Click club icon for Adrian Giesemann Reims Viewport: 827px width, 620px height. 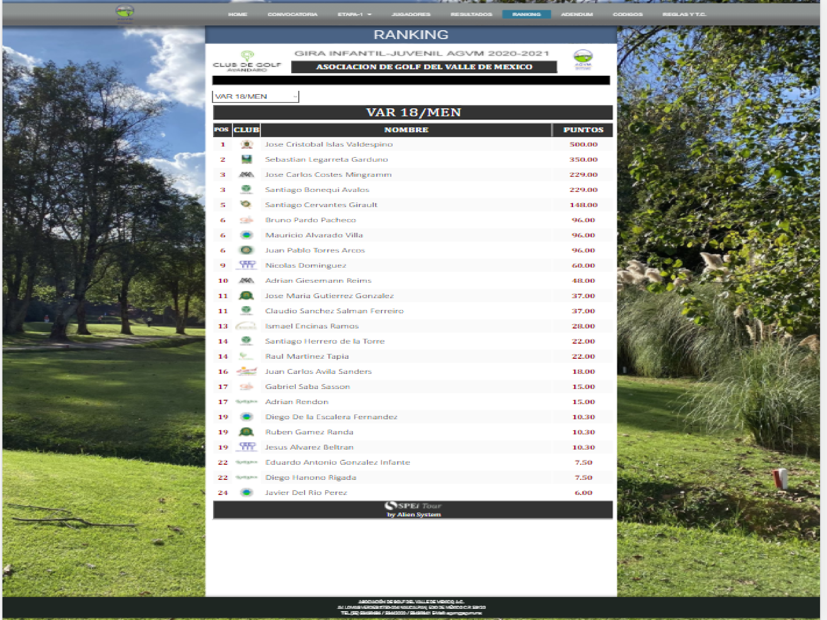246,280
